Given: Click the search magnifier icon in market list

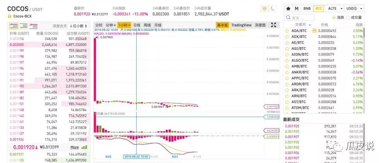Looking at the screenshot, I should pos(288,18).
